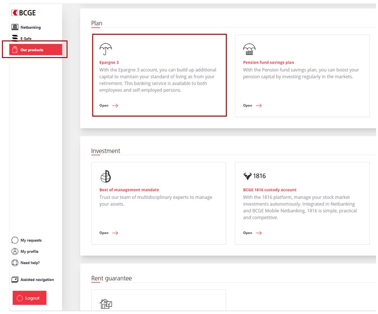
Task: Click the E-Safe stacked layers icon
Action: (x=15, y=38)
